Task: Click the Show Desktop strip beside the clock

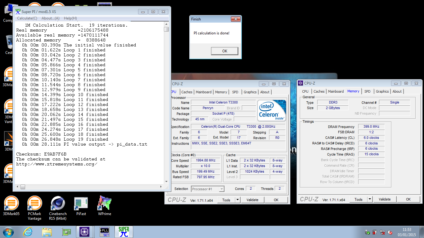Action: point(422,232)
